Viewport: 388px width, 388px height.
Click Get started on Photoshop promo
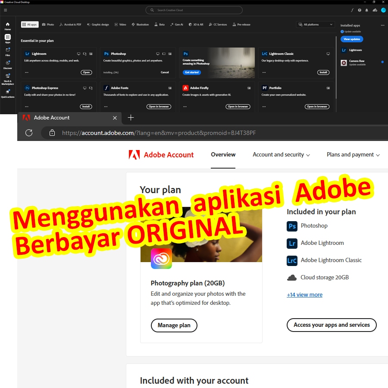pos(192,72)
